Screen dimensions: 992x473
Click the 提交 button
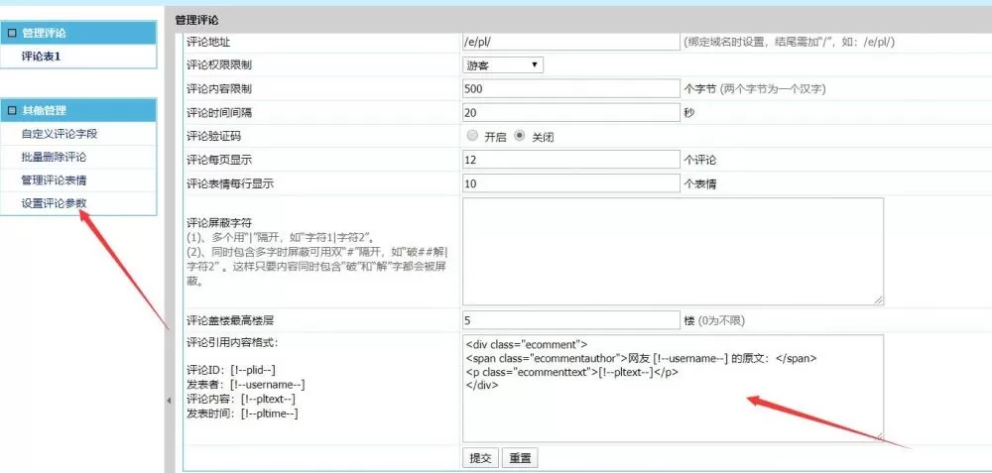(x=481, y=458)
